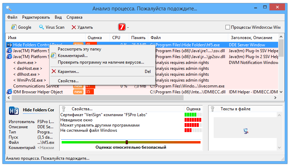Click scroll down arrow in Тексты в файле

pyautogui.click(x=279, y=148)
